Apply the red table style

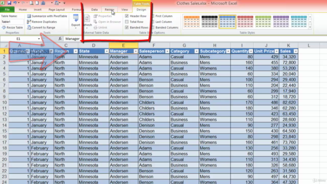(245, 21)
